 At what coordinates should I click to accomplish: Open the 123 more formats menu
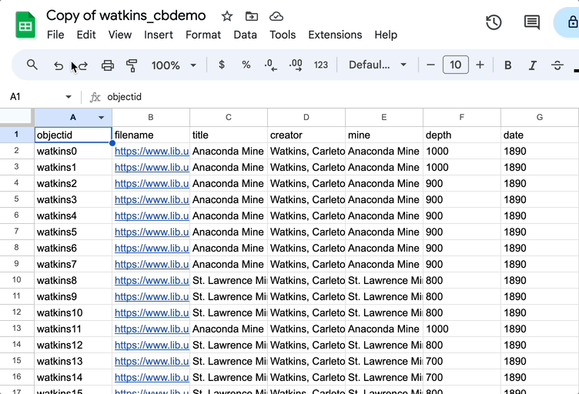click(x=320, y=65)
